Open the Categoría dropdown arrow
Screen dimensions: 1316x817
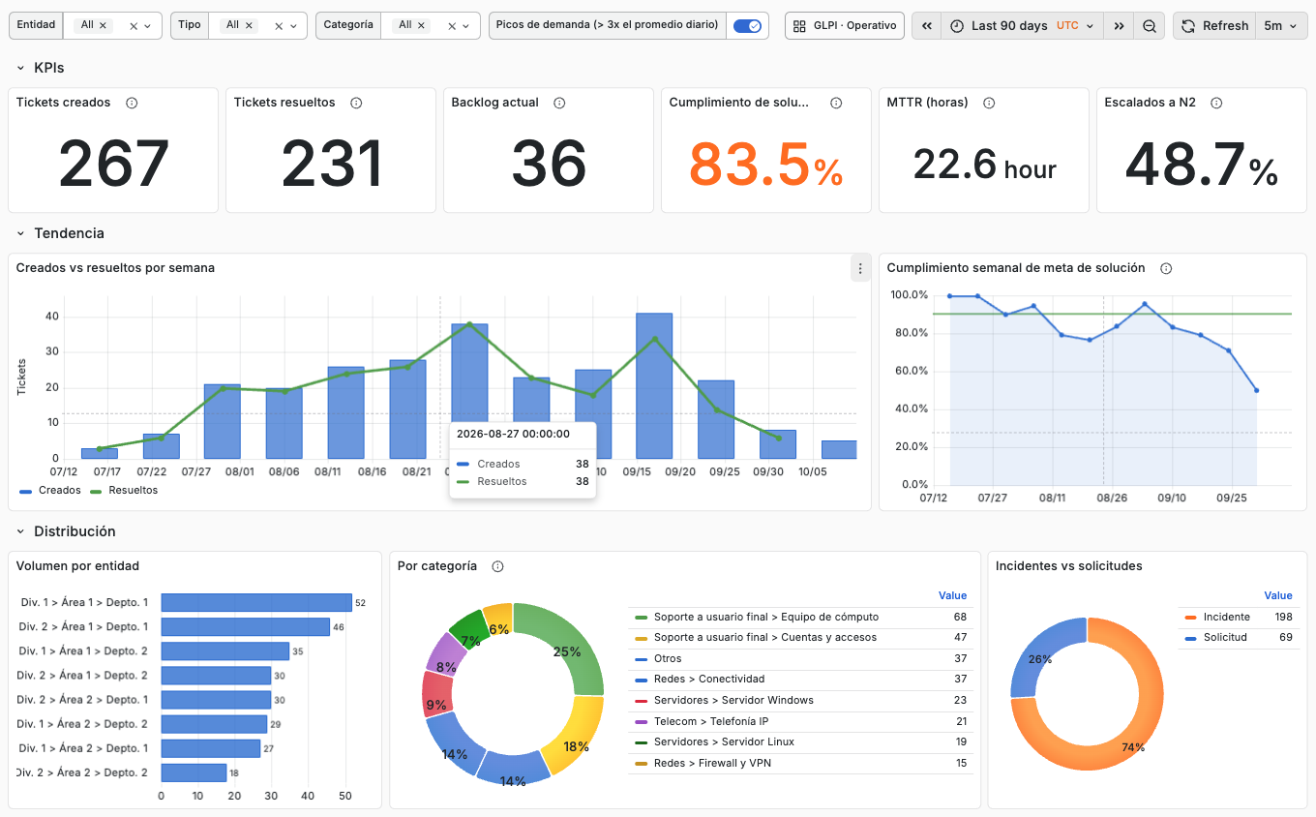465,26
